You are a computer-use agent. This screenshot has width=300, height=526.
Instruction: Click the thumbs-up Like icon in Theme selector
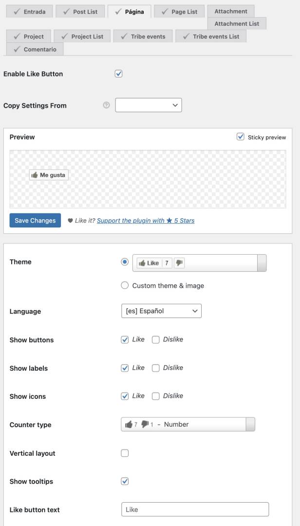pos(142,263)
